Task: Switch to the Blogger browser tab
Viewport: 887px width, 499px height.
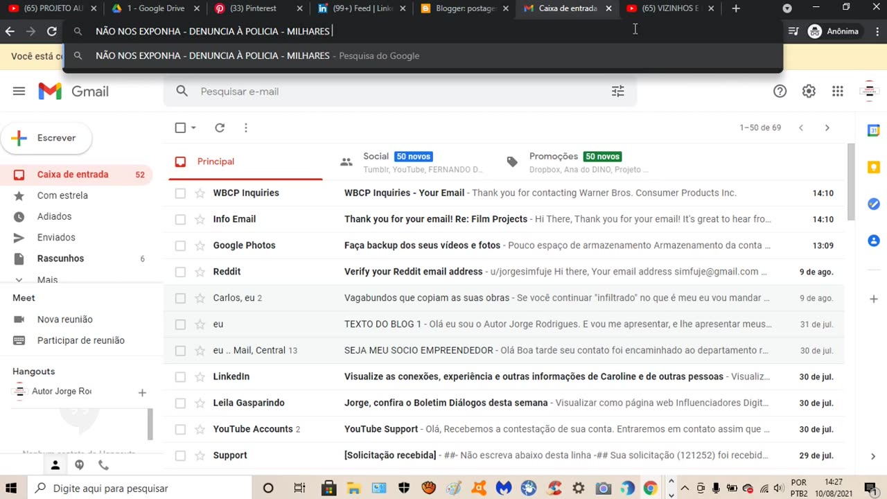Action: pos(466,8)
